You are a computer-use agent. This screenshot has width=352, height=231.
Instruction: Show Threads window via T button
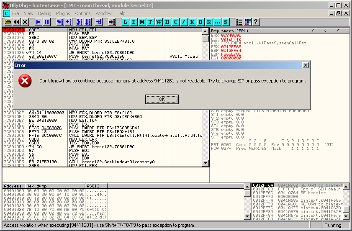(151, 22)
